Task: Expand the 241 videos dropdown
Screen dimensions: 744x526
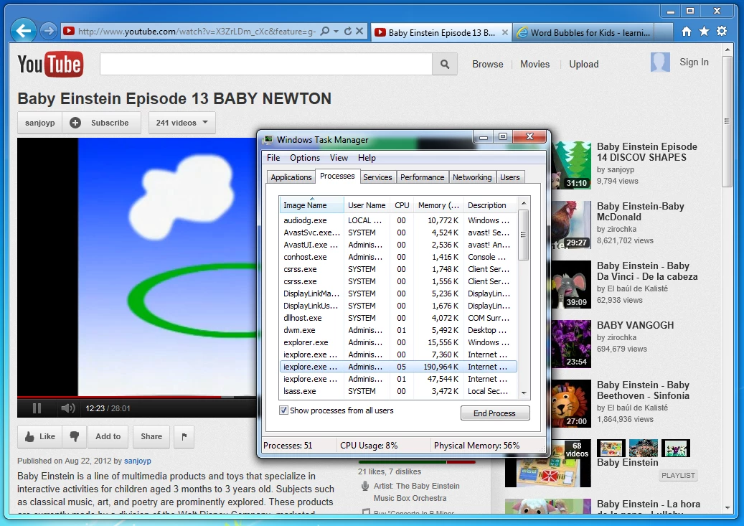Action: point(182,123)
